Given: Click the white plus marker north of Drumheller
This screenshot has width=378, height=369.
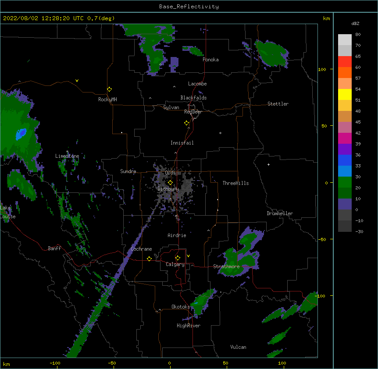Looking at the screenshot, I should pos(268,164).
